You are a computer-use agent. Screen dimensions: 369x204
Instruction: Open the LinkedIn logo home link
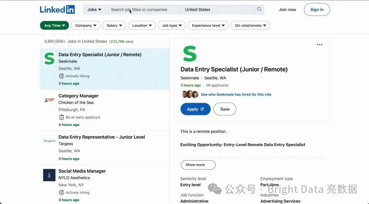(57, 10)
